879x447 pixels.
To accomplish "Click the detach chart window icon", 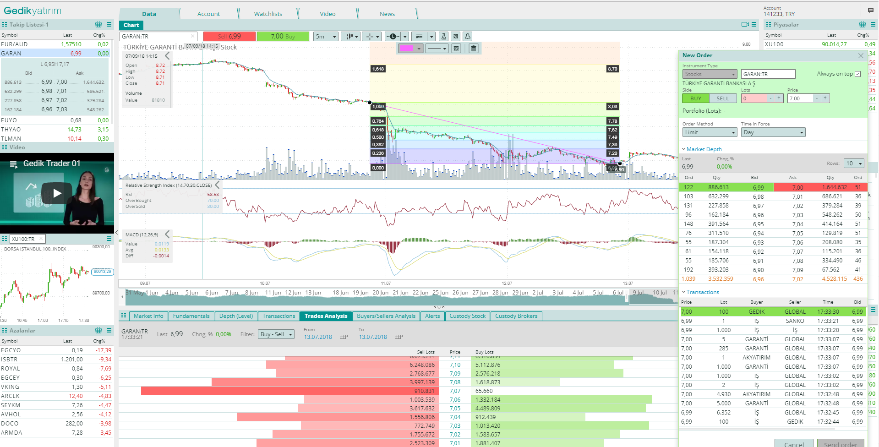I will 745,25.
